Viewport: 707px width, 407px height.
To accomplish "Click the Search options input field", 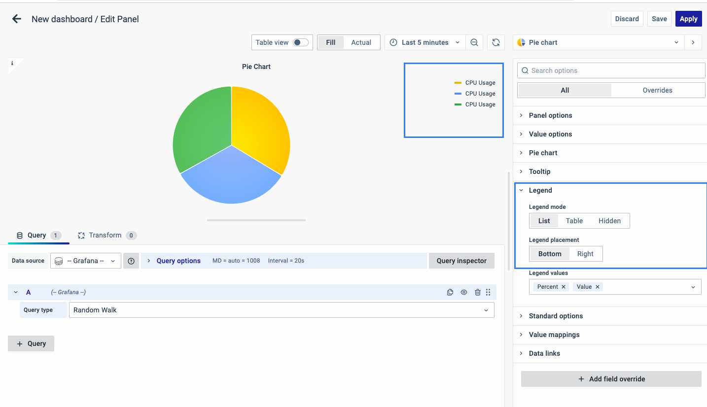I will pyautogui.click(x=611, y=70).
